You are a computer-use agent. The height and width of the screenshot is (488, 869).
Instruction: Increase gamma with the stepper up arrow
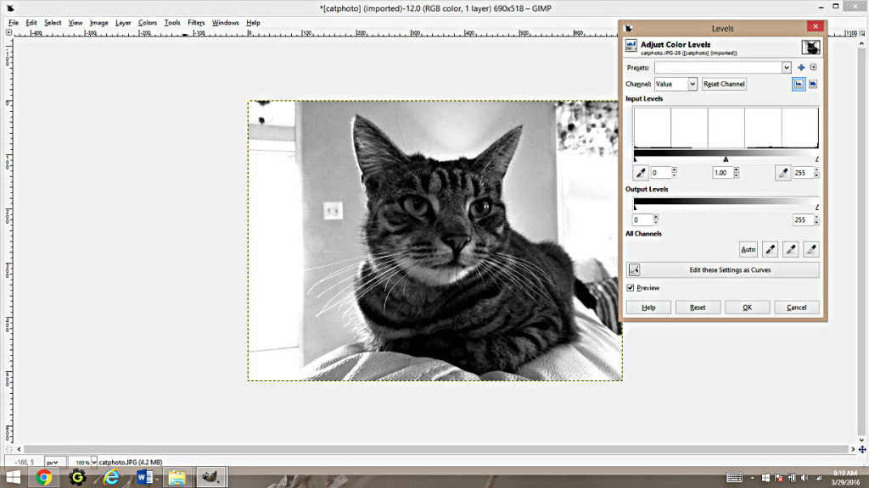[736, 169]
